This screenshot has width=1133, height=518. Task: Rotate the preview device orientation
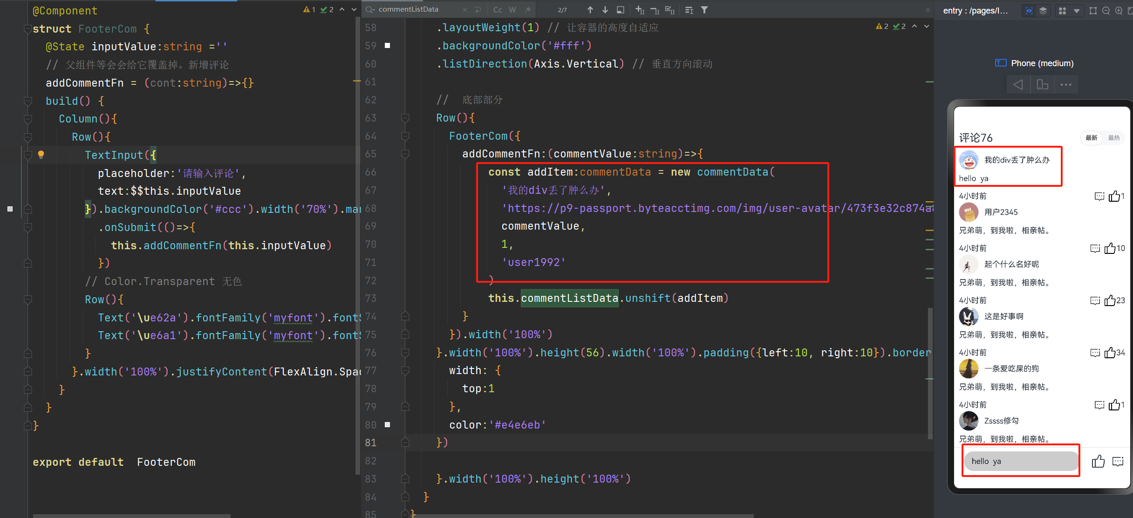click(1042, 85)
